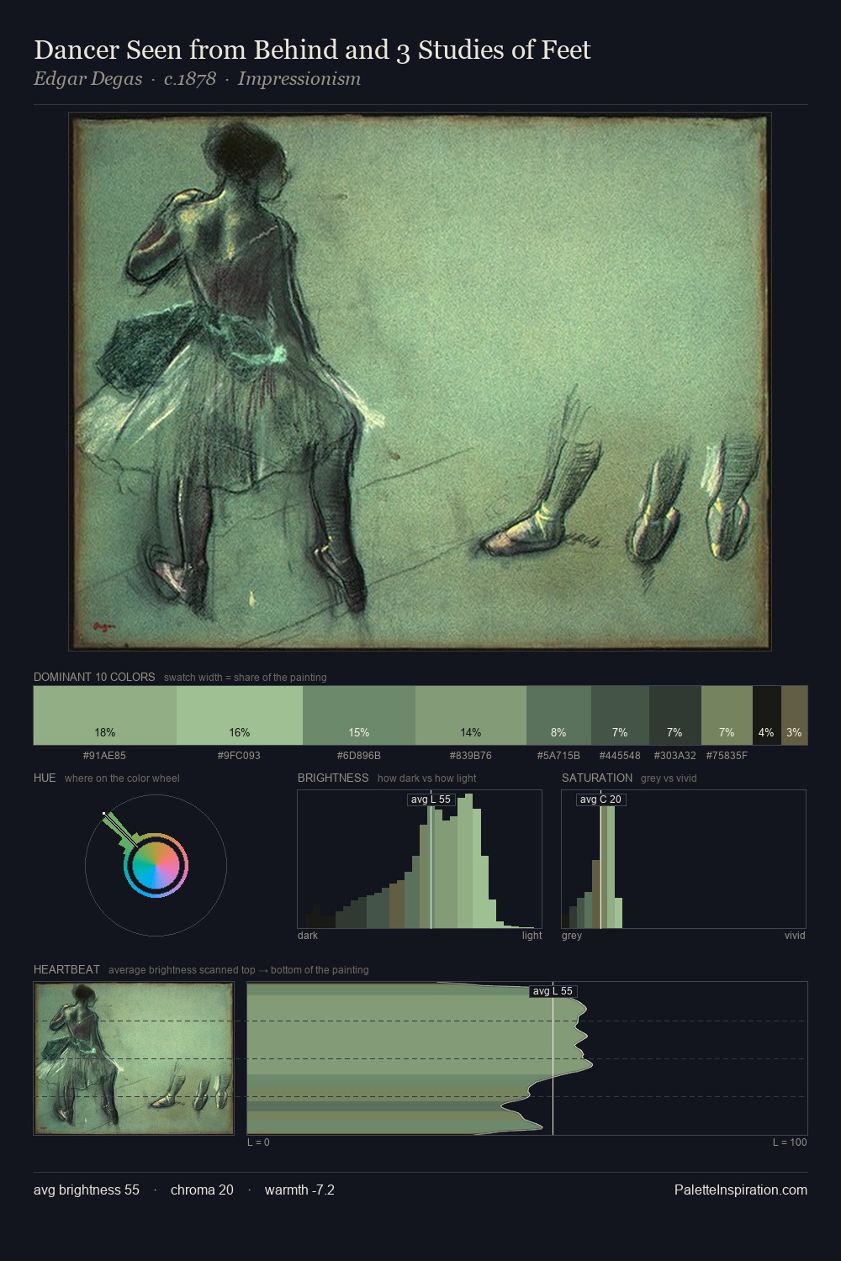This screenshot has width=841, height=1261.
Task: Click the '#5A715B' hex code text
Action: point(558,756)
